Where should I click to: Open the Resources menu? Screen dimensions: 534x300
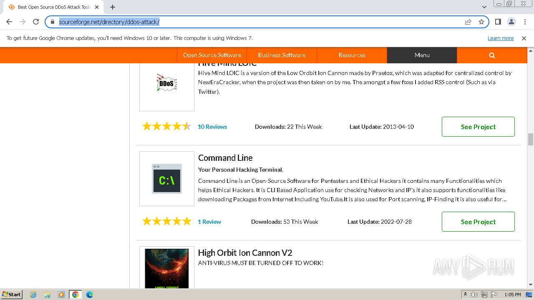pos(352,55)
